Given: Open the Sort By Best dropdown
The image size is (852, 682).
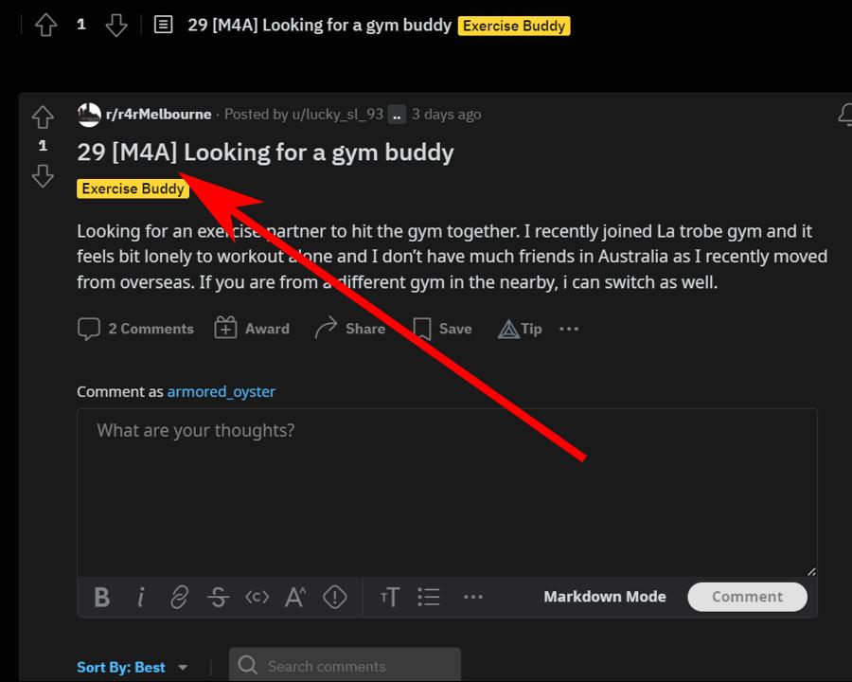Looking at the screenshot, I should pos(133,667).
